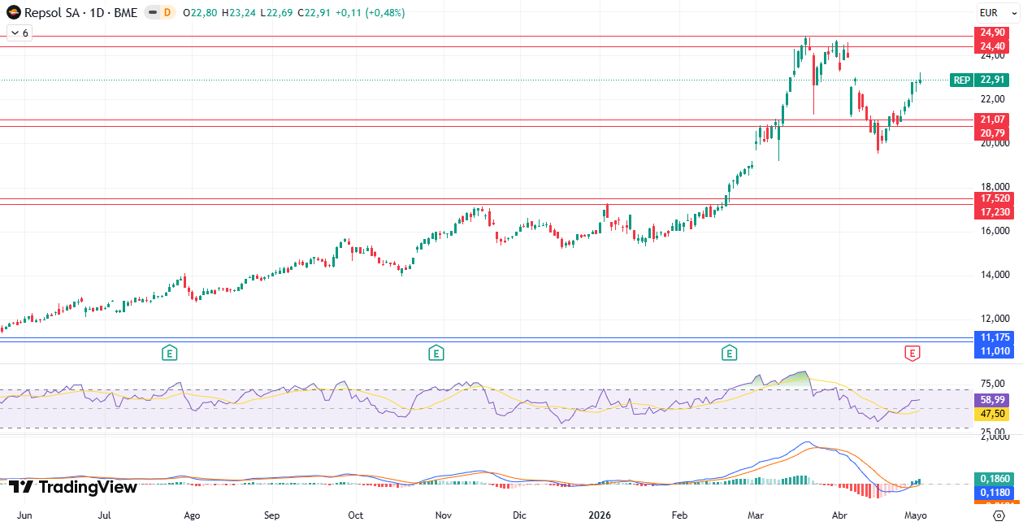Select the 21,07 horizontal line price label
Image resolution: width=1023 pixels, height=526 pixels.
(992, 120)
